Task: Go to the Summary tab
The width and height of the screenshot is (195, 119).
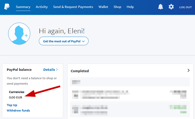Action: coord(23,7)
